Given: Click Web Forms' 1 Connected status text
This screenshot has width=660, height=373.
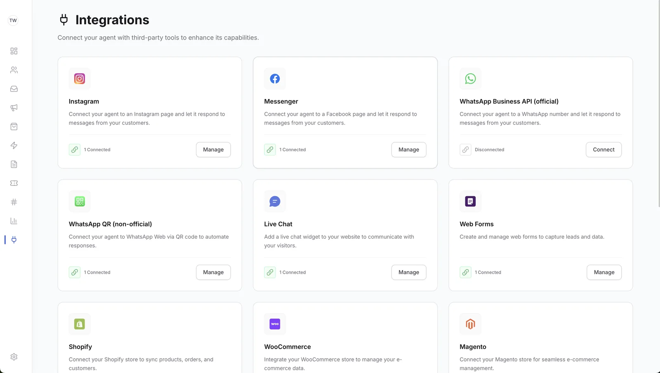Looking at the screenshot, I should 488,272.
